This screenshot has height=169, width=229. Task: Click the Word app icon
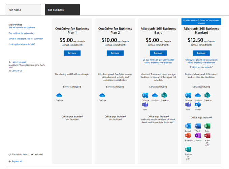pyautogui.click(x=198, y=126)
